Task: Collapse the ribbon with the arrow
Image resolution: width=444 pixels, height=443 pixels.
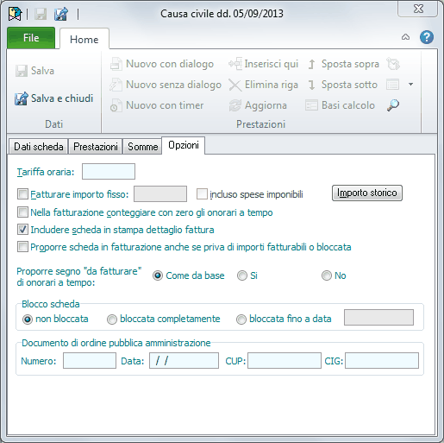Action: coord(405,37)
